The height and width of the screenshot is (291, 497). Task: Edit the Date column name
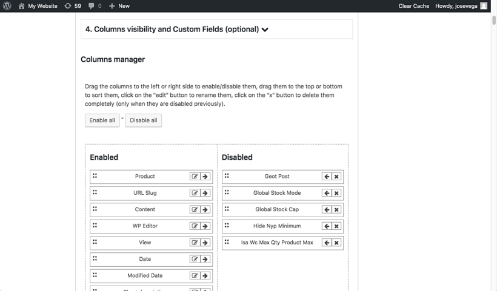pos(195,259)
